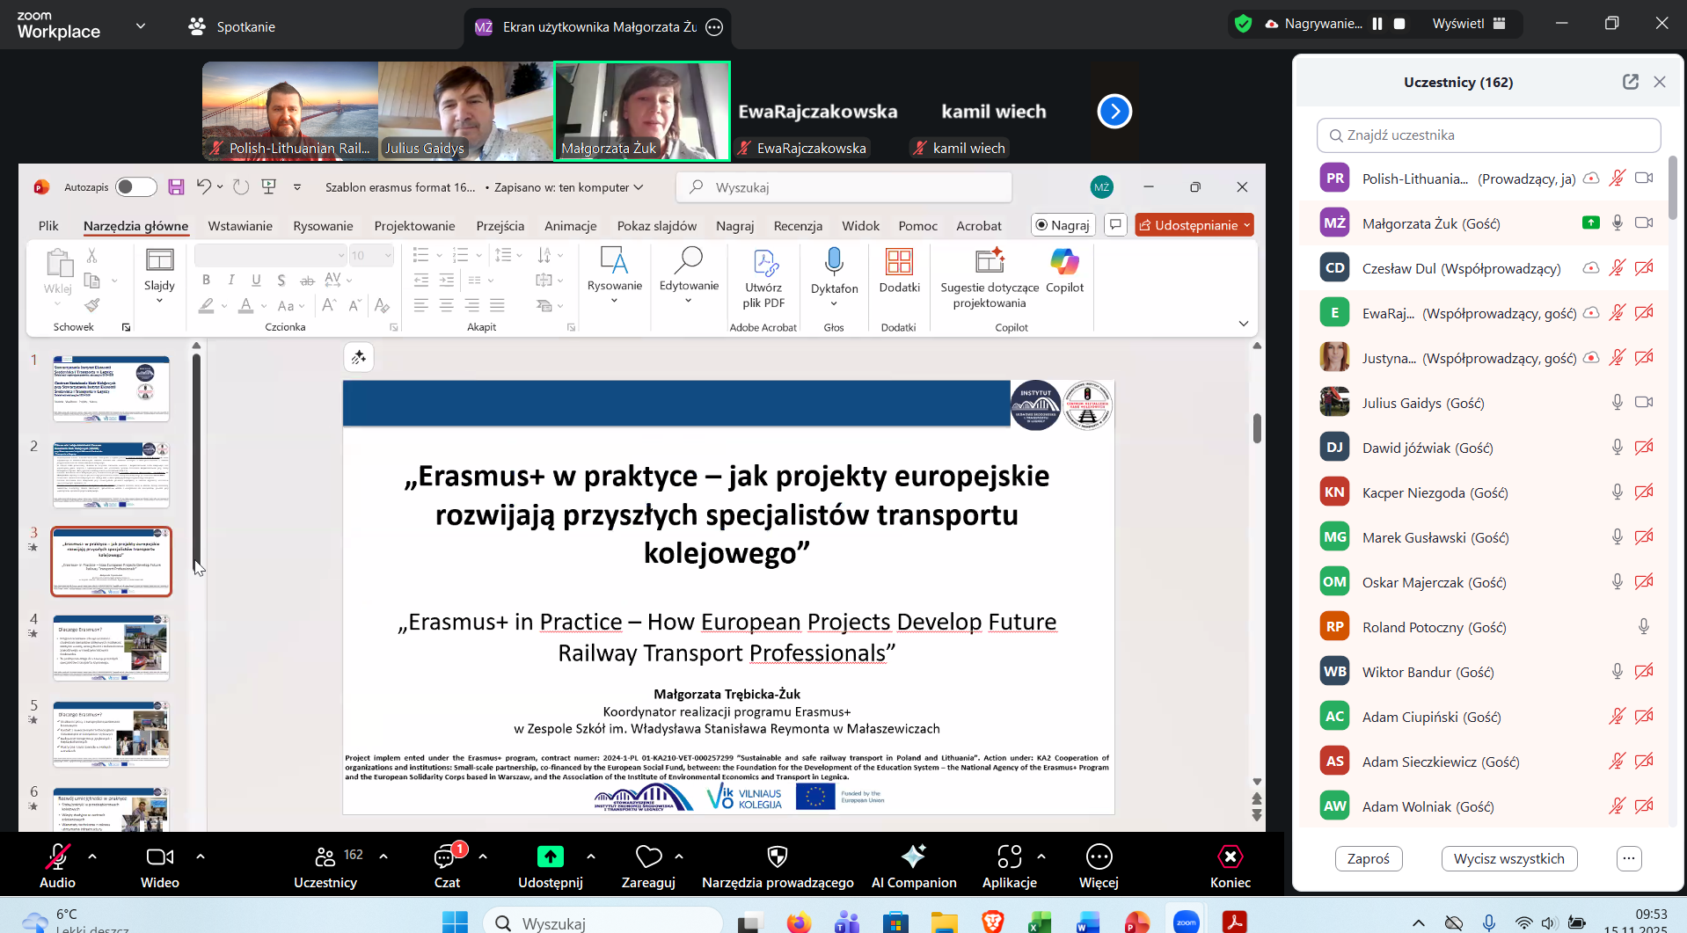Image resolution: width=1687 pixels, height=933 pixels.
Task: Click the Dyktafon microphone icon
Action: tap(834, 262)
